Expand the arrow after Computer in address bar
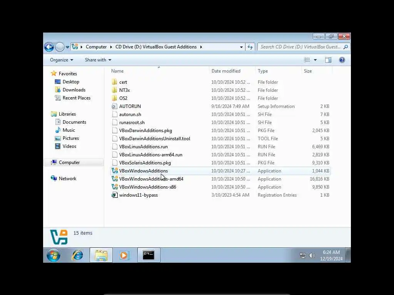The height and width of the screenshot is (295, 394). (x=111, y=47)
